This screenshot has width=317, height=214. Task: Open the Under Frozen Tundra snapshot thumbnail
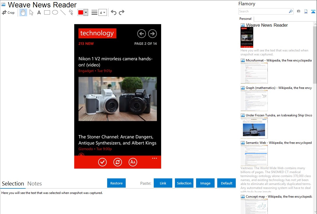(x=254, y=128)
